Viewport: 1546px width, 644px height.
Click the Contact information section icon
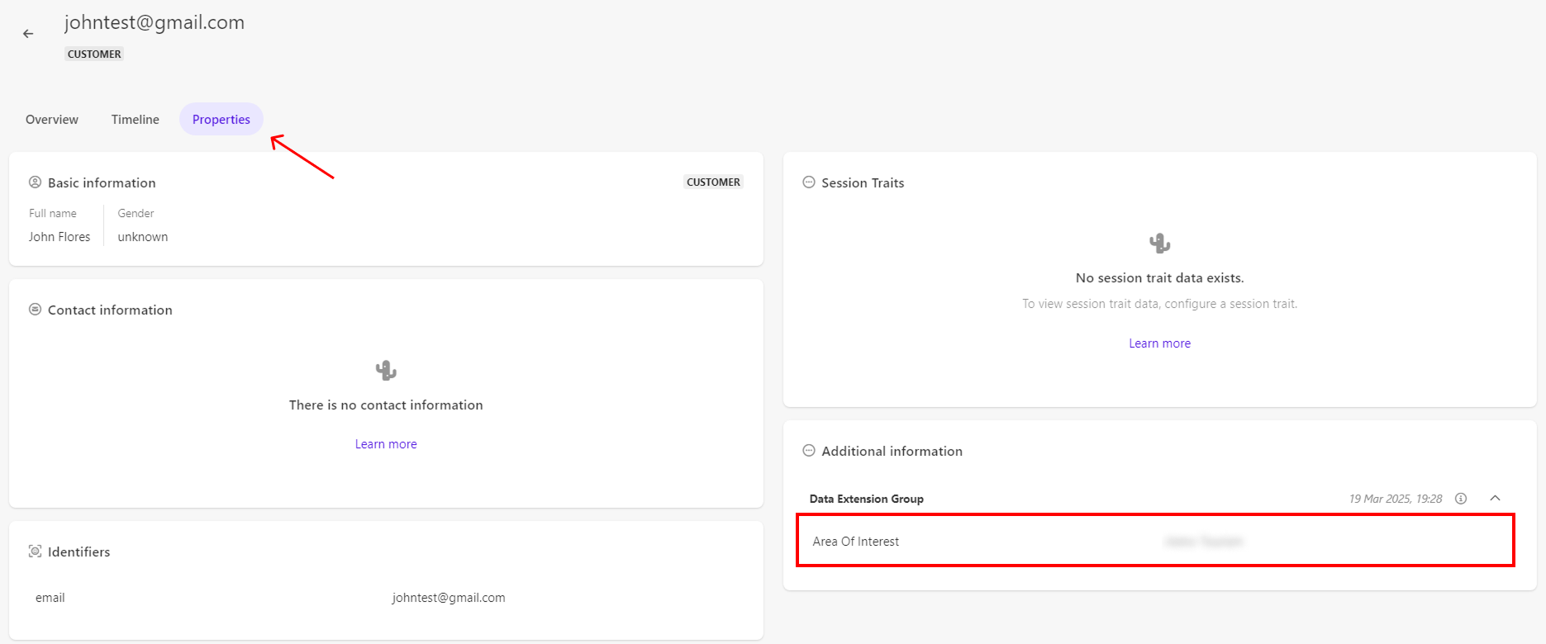coord(35,310)
